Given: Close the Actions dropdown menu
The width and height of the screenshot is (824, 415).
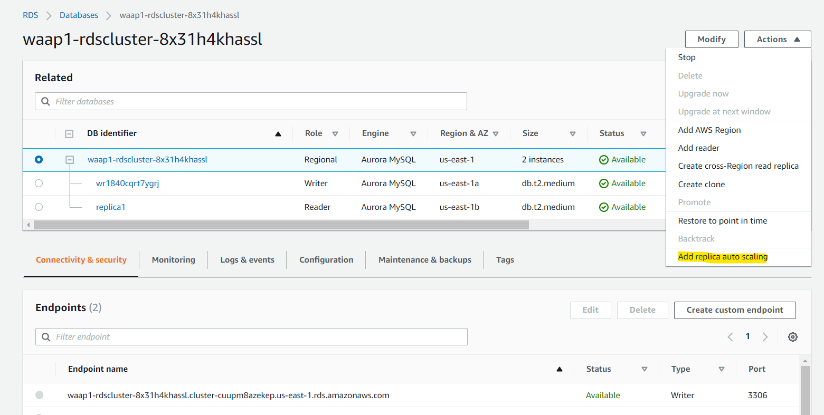Looking at the screenshot, I should pos(778,40).
